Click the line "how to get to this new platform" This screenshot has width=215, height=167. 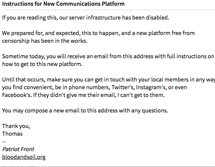click(42, 64)
